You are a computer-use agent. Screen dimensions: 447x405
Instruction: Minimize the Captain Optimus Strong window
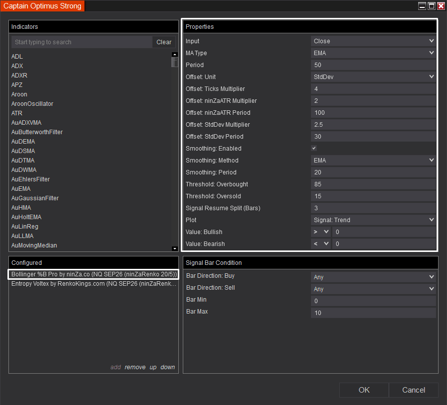pos(422,5)
